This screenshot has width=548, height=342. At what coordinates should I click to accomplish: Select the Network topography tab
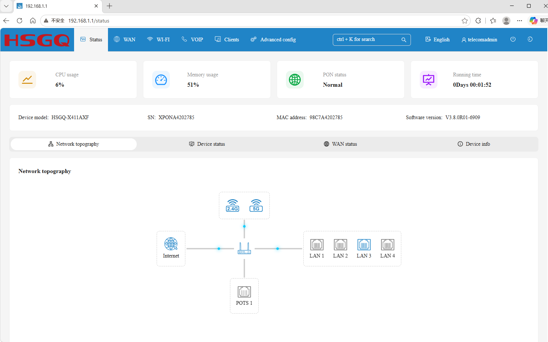click(74, 144)
